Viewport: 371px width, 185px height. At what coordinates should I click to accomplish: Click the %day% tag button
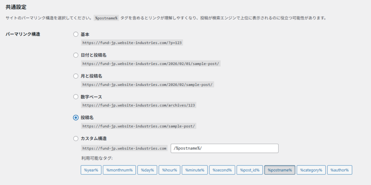147,170
